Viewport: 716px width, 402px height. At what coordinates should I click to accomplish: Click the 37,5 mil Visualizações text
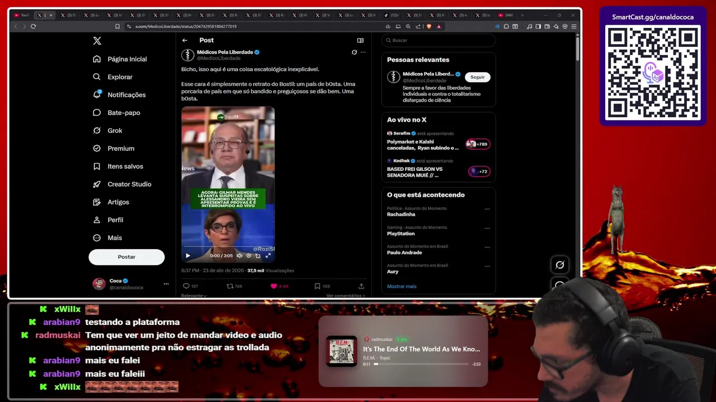click(x=270, y=270)
